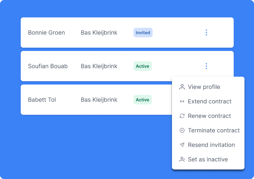
Task: Toggle the three-dot menu for Soufian Bouab
Action: coord(206,66)
